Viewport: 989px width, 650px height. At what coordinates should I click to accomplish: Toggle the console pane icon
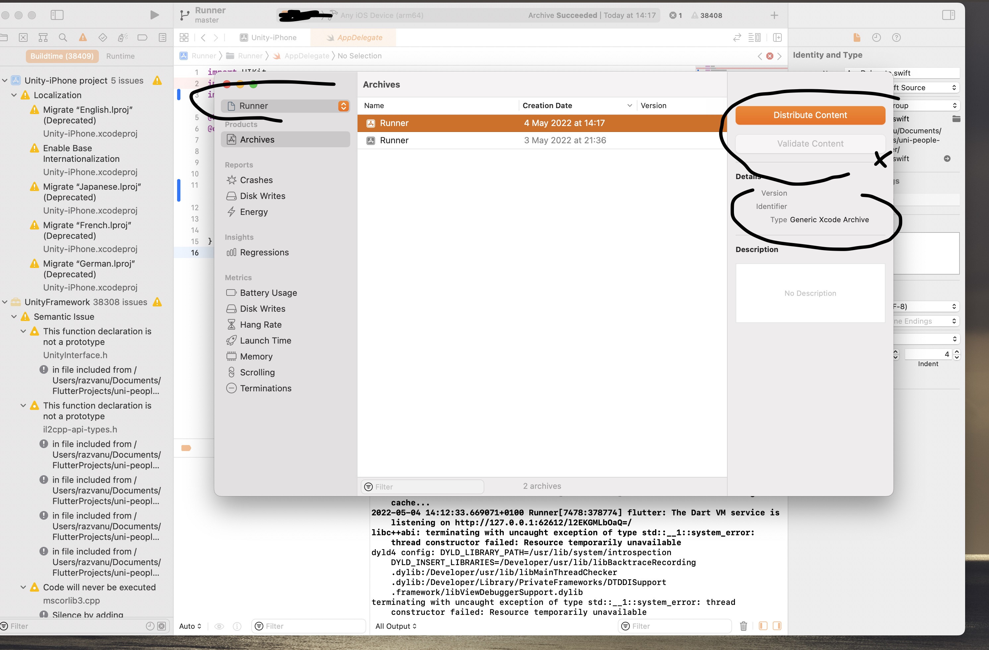777,626
